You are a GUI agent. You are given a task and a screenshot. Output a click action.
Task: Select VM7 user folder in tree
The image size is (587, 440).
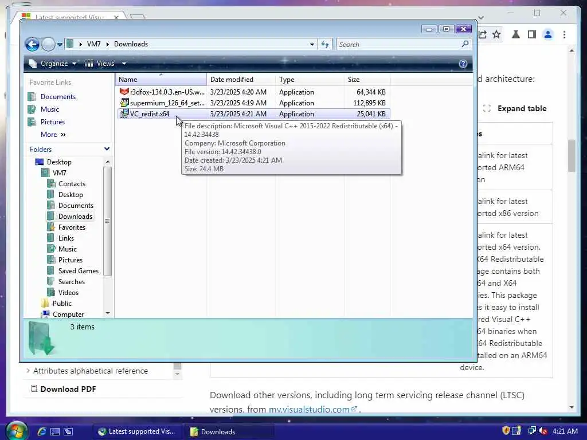pyautogui.click(x=59, y=173)
